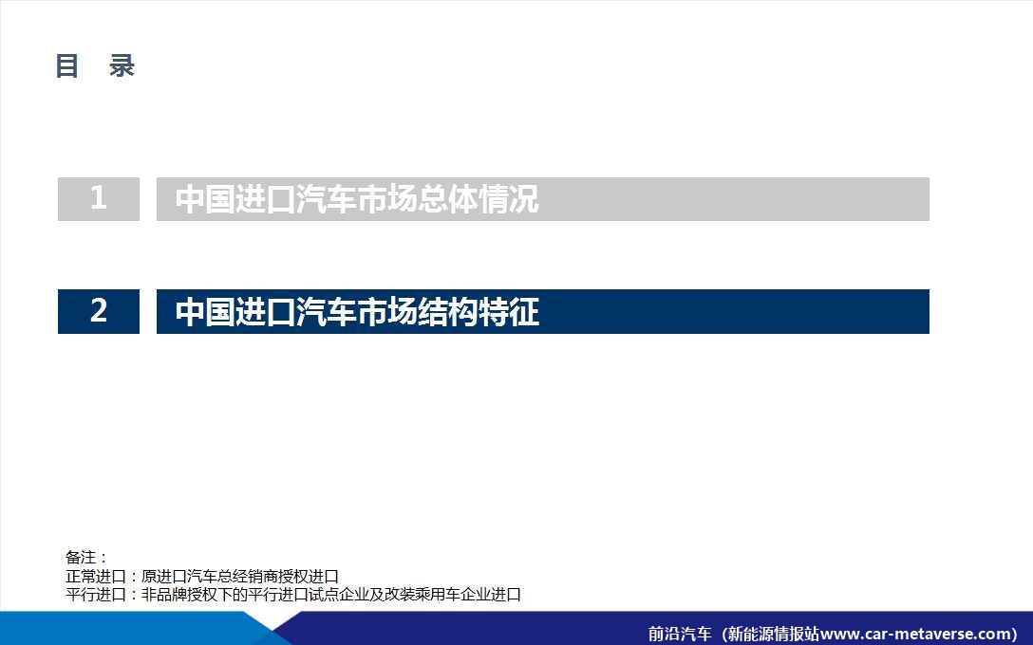Open section 中国进口汽车市场结构特征

(x=543, y=311)
